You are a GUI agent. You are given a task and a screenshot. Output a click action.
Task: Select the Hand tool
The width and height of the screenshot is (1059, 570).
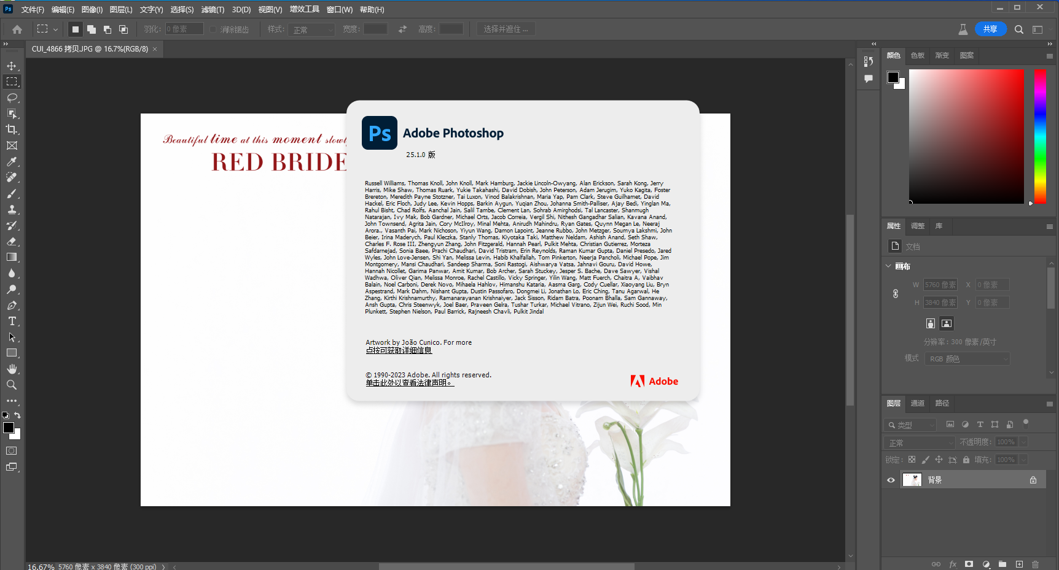coord(12,369)
